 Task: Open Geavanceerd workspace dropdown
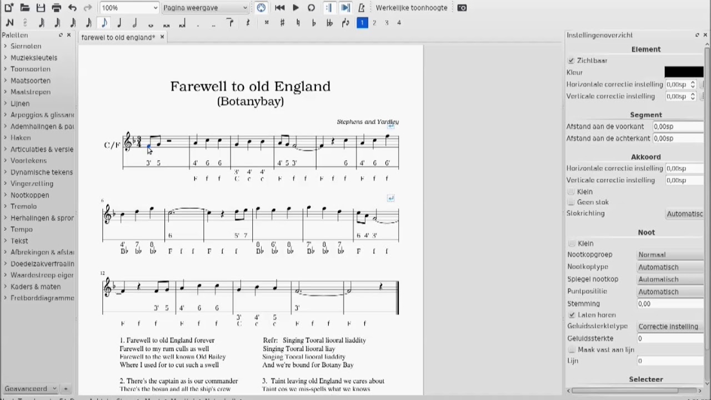click(31, 389)
